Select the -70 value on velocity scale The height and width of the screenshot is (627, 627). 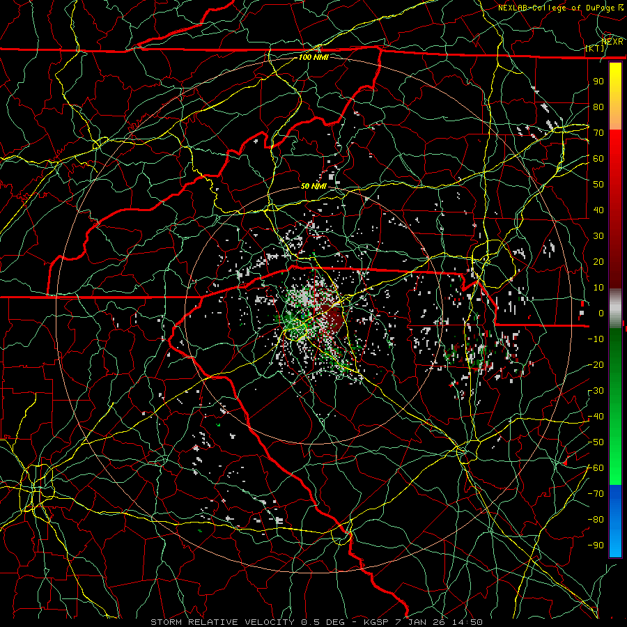click(596, 494)
